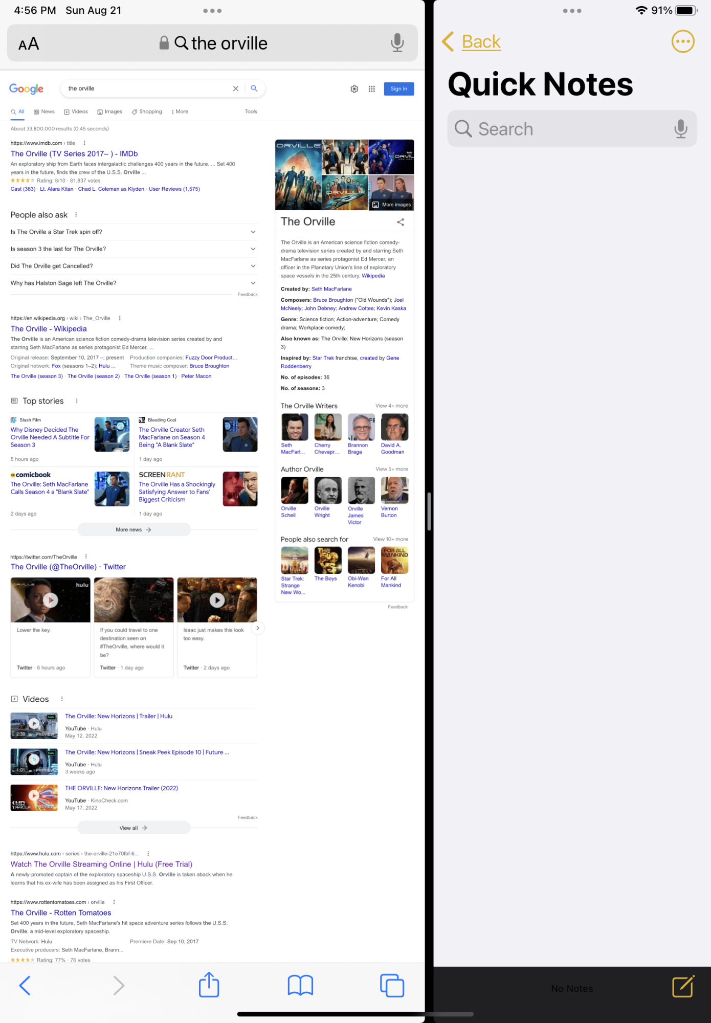Go back in Safari
This screenshot has width=711, height=1023.
(x=25, y=985)
